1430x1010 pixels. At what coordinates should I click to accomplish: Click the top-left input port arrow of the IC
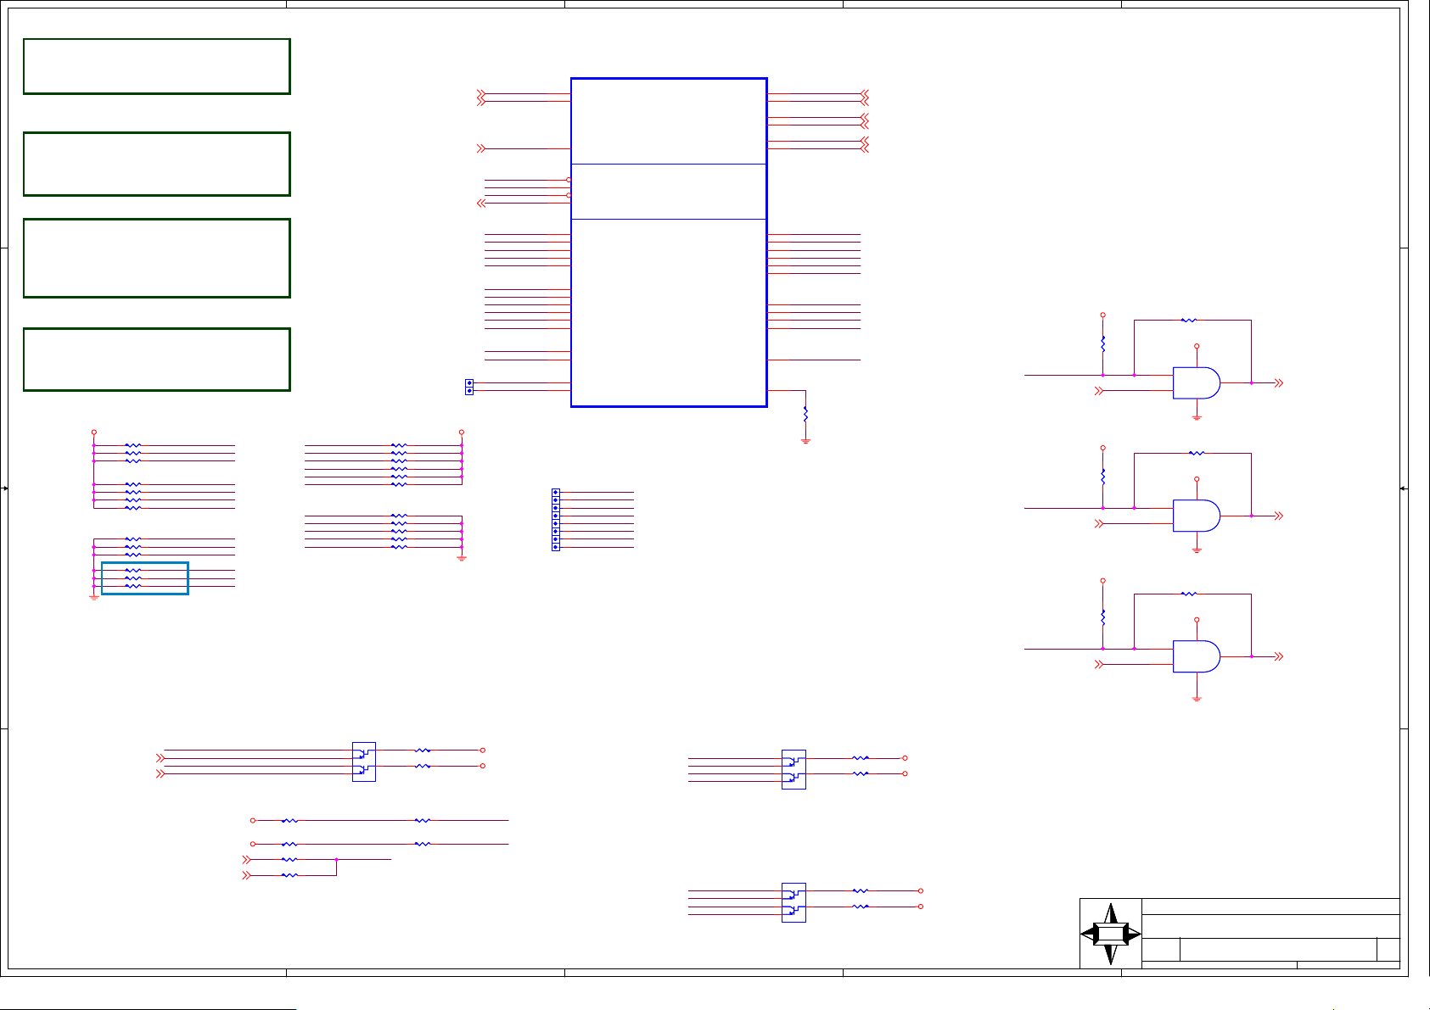click(x=481, y=94)
